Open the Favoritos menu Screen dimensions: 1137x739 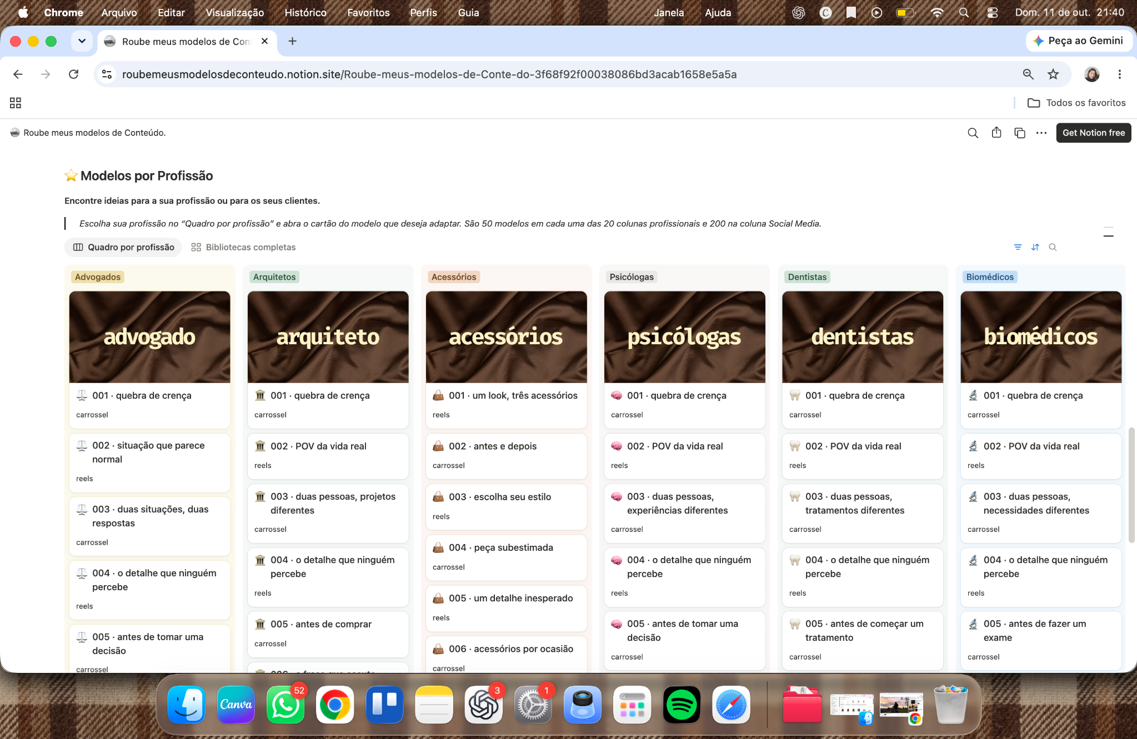368,12
